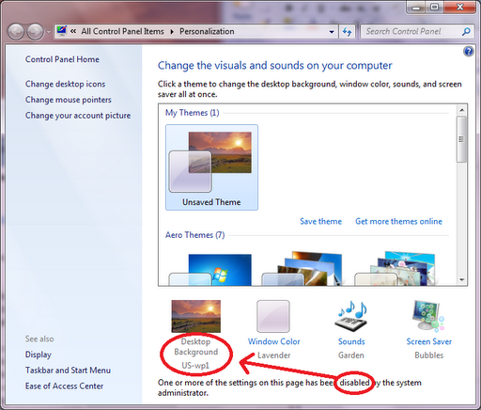This screenshot has height=410, width=481.
Task: Expand the breadcrumb arrow after All Control Panel Items
Action: (x=172, y=32)
